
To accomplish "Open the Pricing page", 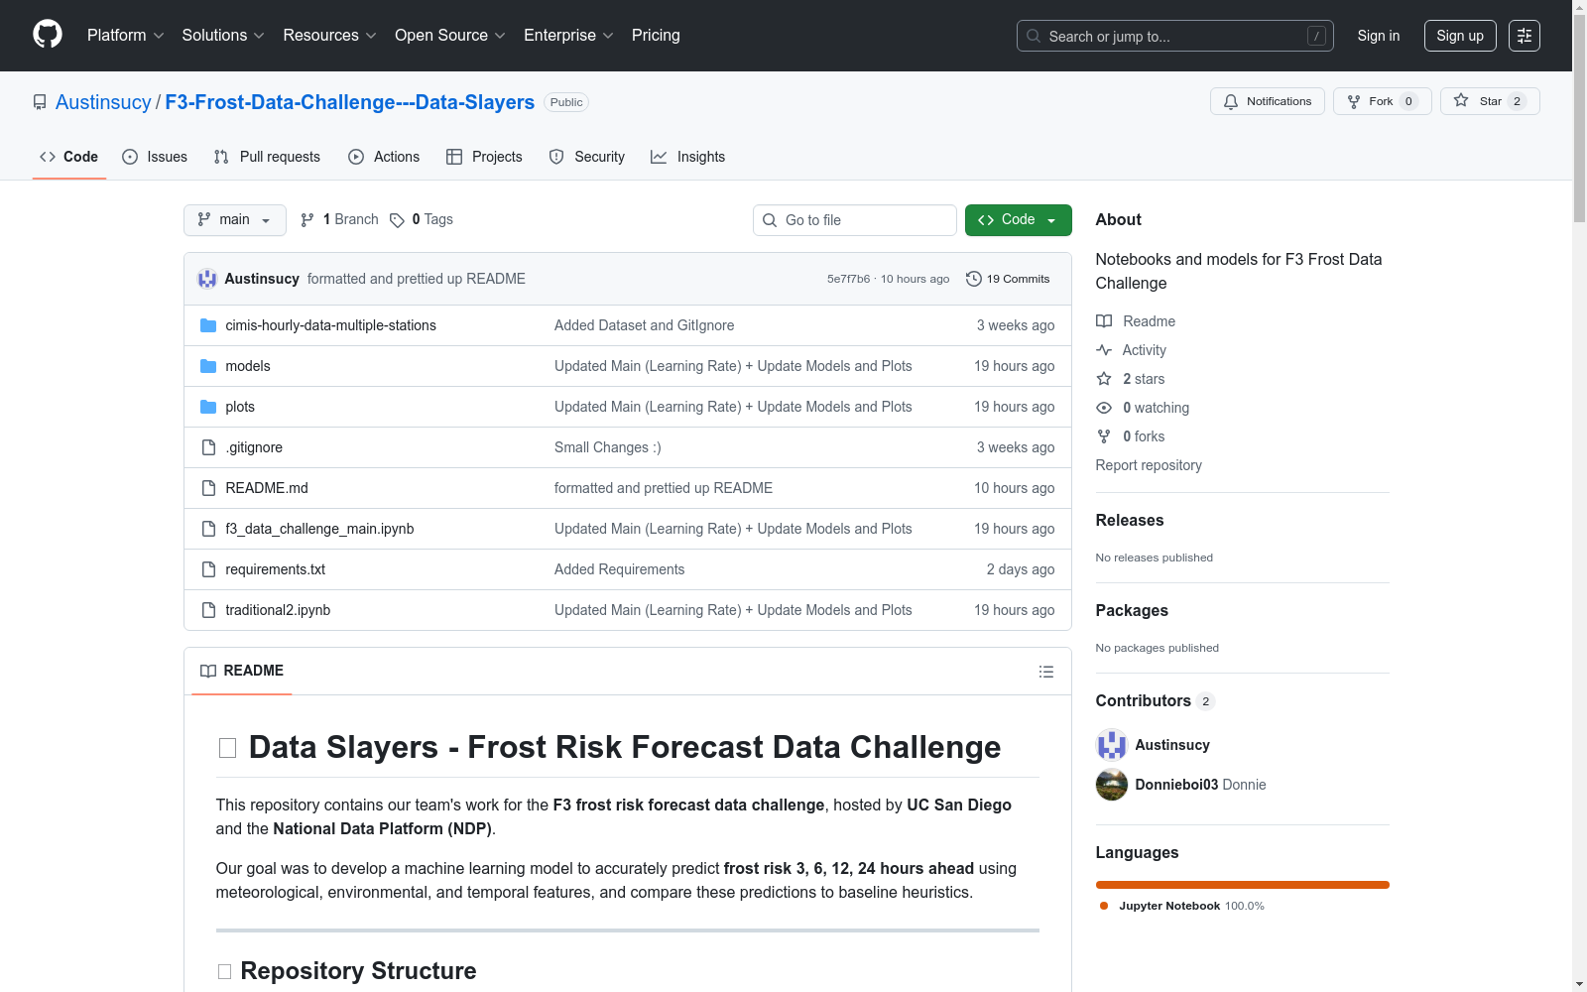I will point(656,35).
